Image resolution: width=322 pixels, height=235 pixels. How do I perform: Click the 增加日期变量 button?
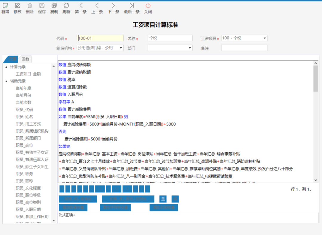164,208
